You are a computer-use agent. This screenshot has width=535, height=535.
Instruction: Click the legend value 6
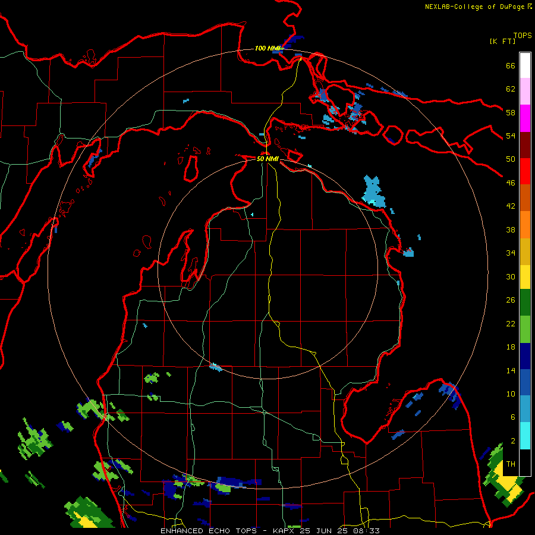point(513,417)
